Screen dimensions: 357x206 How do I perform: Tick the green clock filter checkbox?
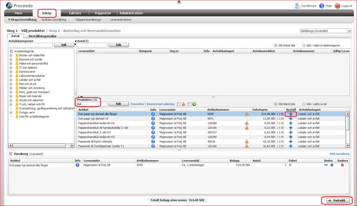[x=189, y=104]
